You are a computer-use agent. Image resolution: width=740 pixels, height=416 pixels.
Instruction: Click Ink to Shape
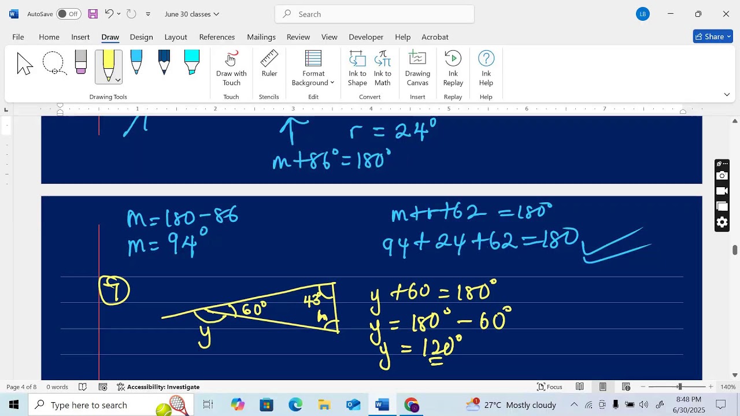[x=357, y=69]
